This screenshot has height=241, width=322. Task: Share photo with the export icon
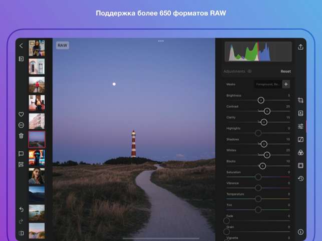[300, 47]
